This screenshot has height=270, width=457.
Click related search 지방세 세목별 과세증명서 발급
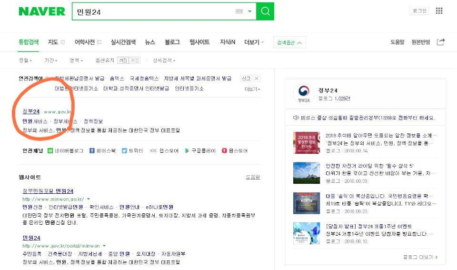pos(198,79)
